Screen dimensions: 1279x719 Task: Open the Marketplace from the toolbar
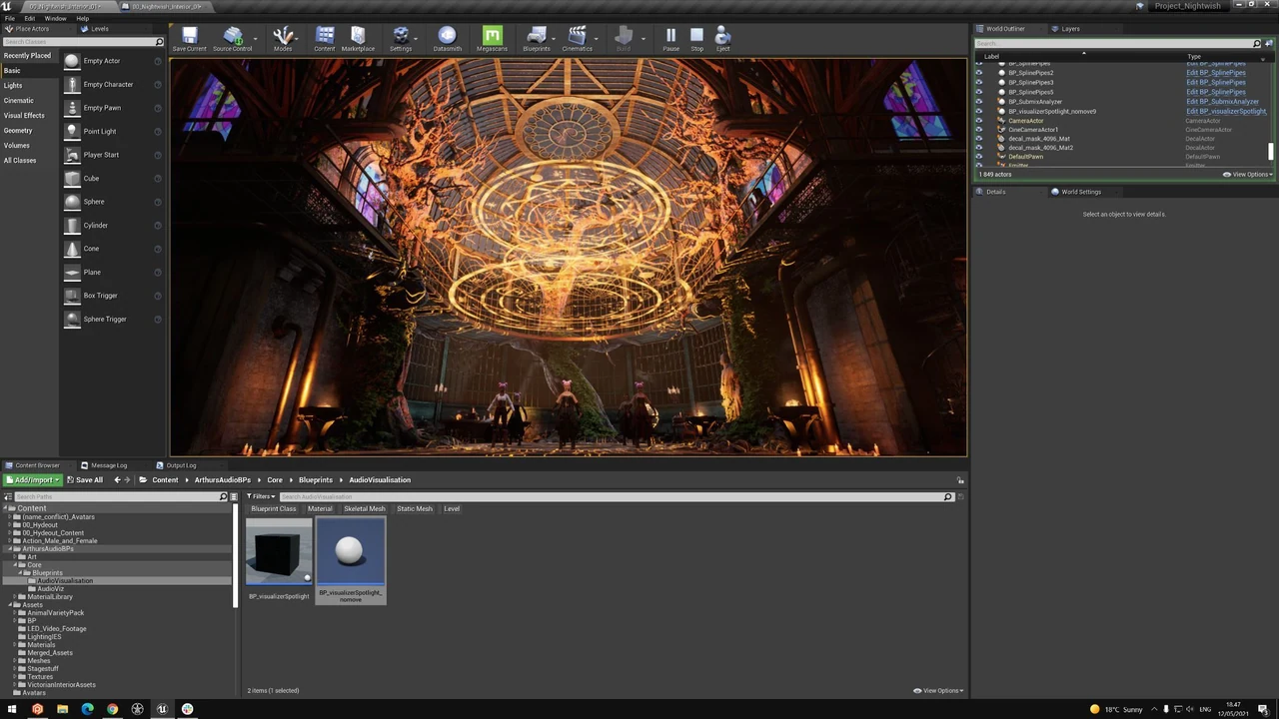358,40
